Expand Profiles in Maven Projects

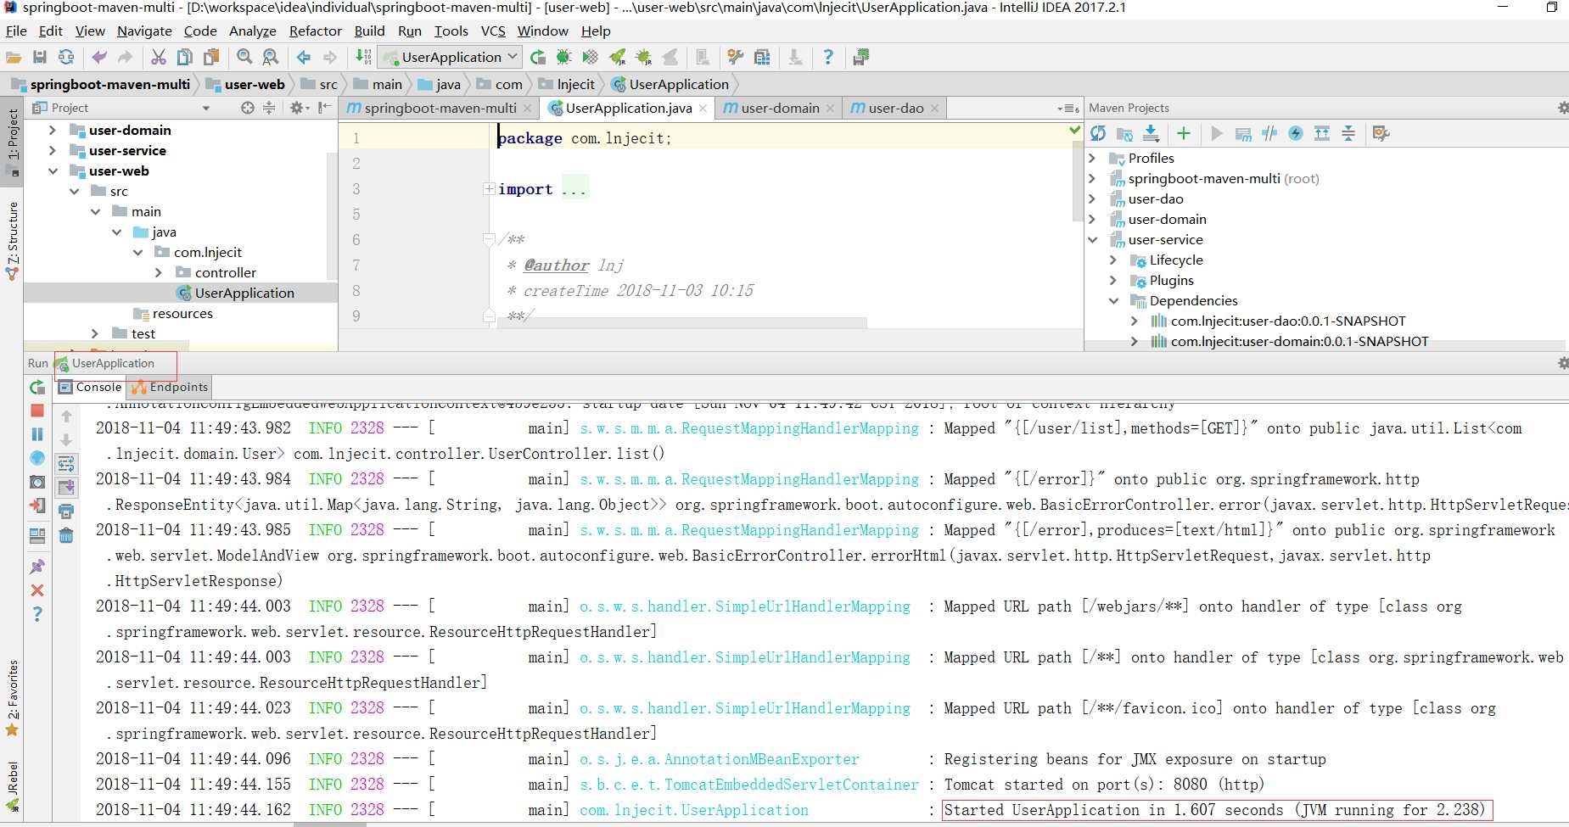click(1092, 158)
